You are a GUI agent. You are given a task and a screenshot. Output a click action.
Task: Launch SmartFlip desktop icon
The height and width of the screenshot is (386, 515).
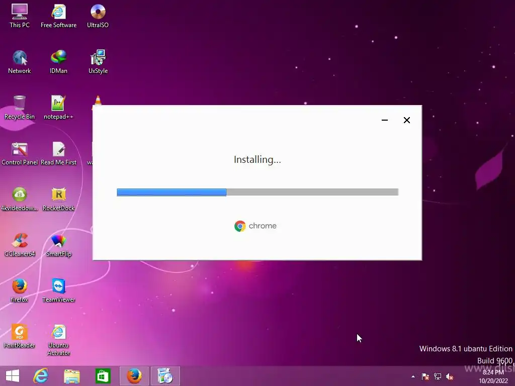[58, 245]
